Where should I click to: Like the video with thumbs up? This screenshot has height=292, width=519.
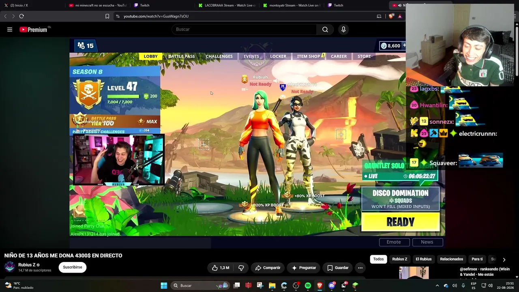(x=220, y=268)
